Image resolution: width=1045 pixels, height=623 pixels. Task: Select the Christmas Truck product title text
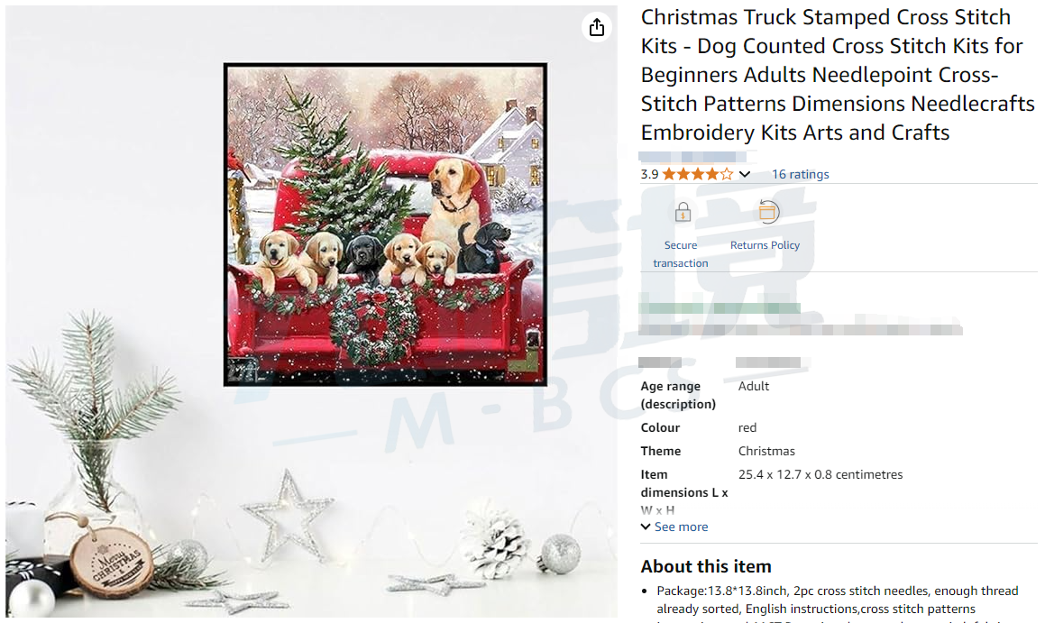click(838, 75)
